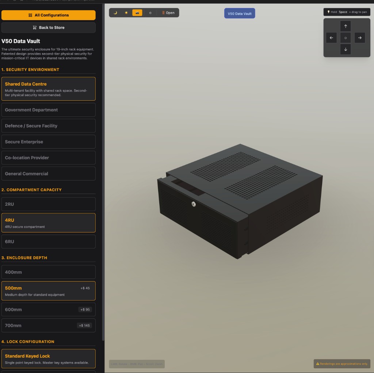
Task: Switch to bright sun lighting mode
Action: click(x=126, y=13)
